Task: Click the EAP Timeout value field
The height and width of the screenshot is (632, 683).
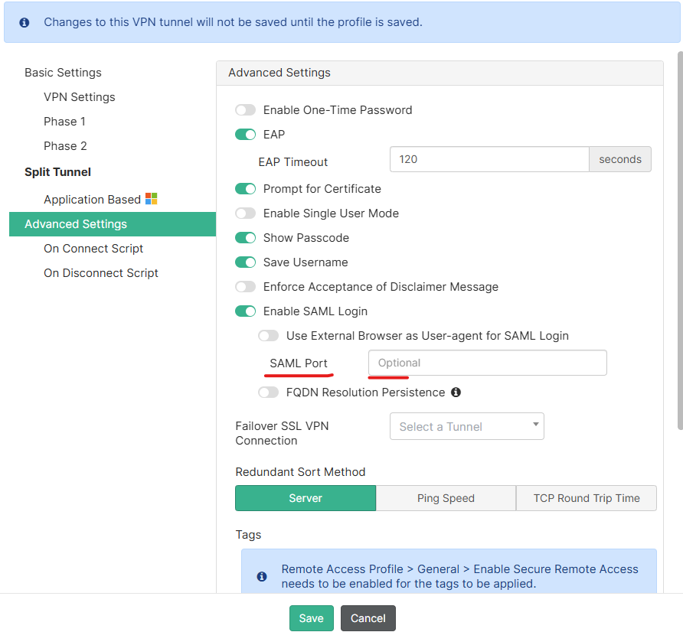Action: (x=489, y=159)
